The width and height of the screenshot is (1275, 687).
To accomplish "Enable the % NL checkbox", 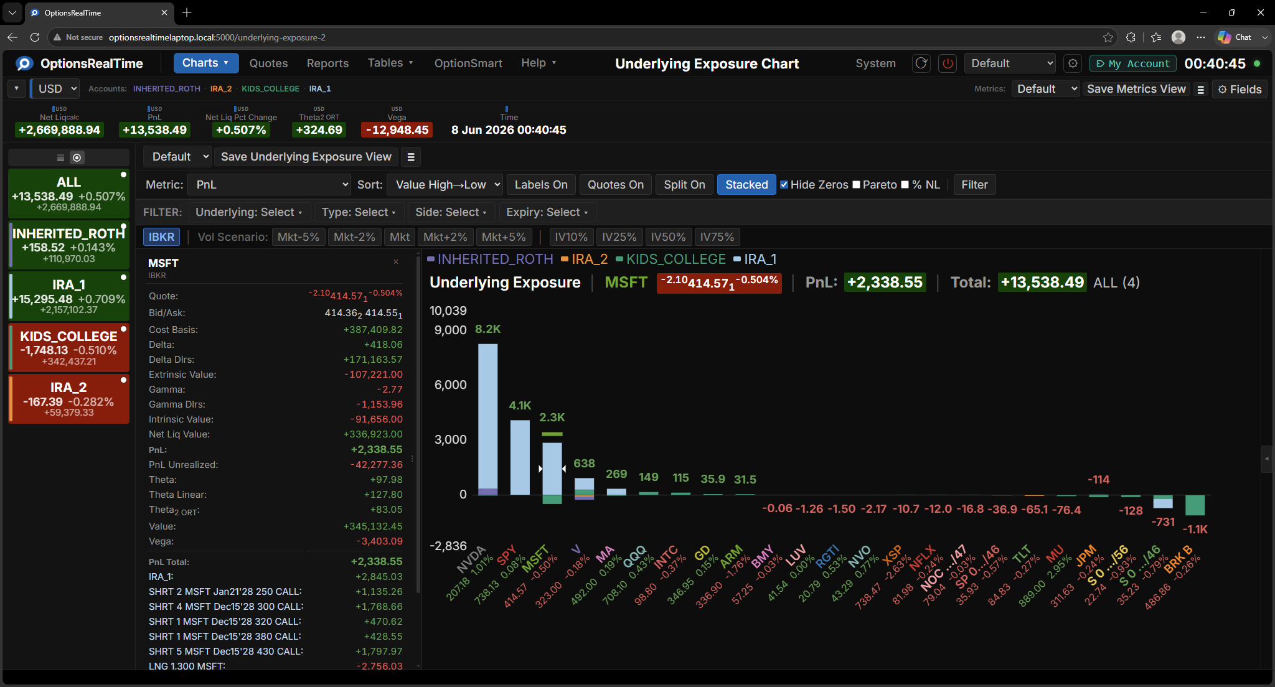I will pyautogui.click(x=905, y=185).
